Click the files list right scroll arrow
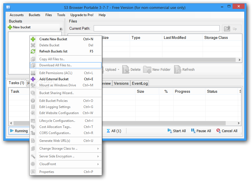 (x=239, y=60)
